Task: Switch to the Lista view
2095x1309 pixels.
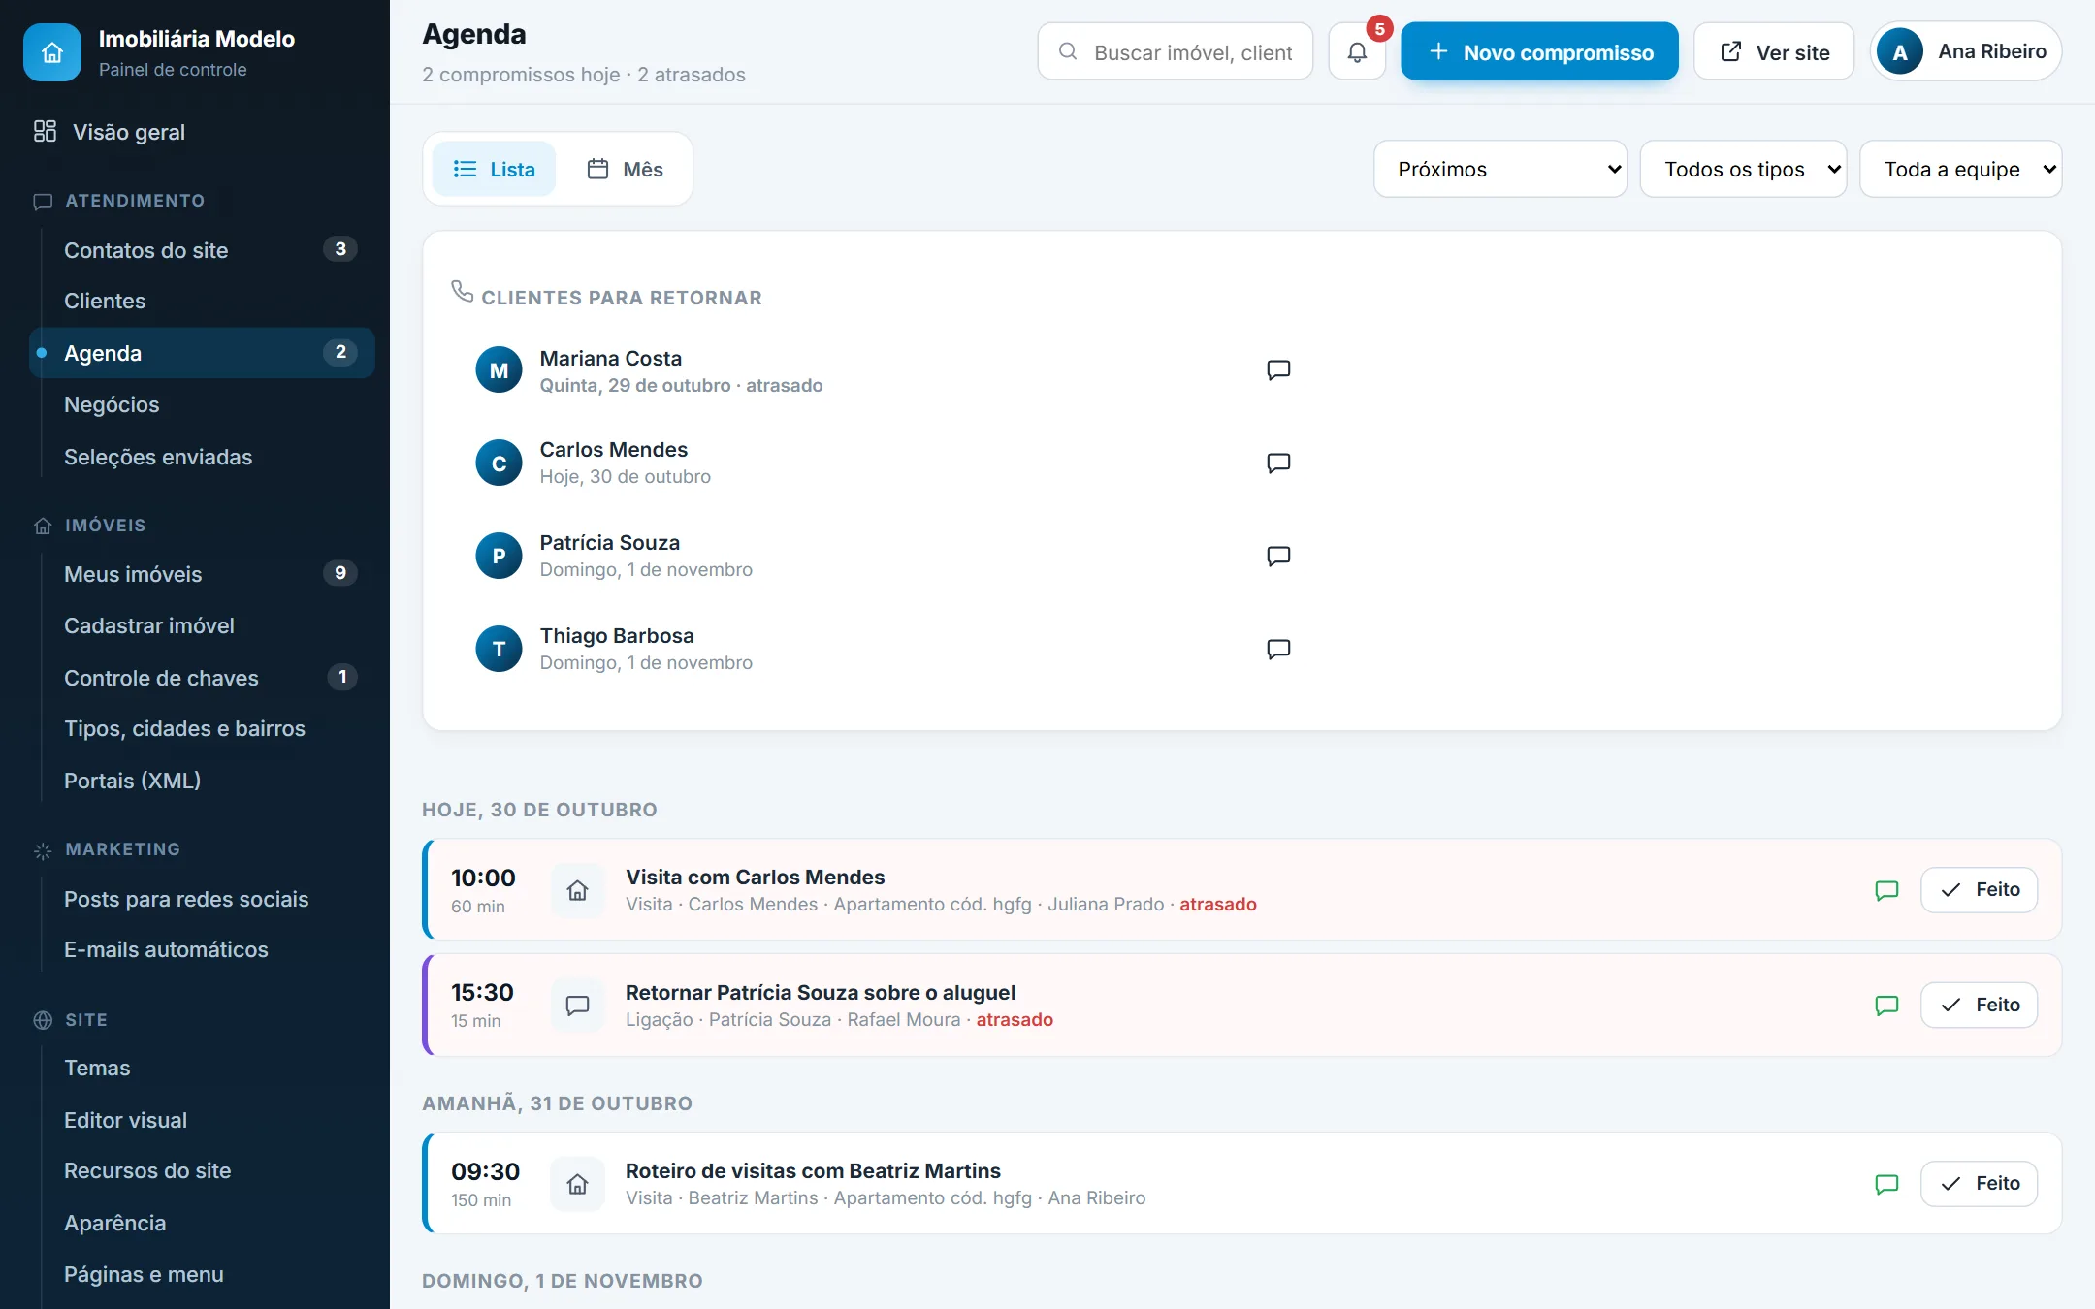Action: tap(494, 169)
